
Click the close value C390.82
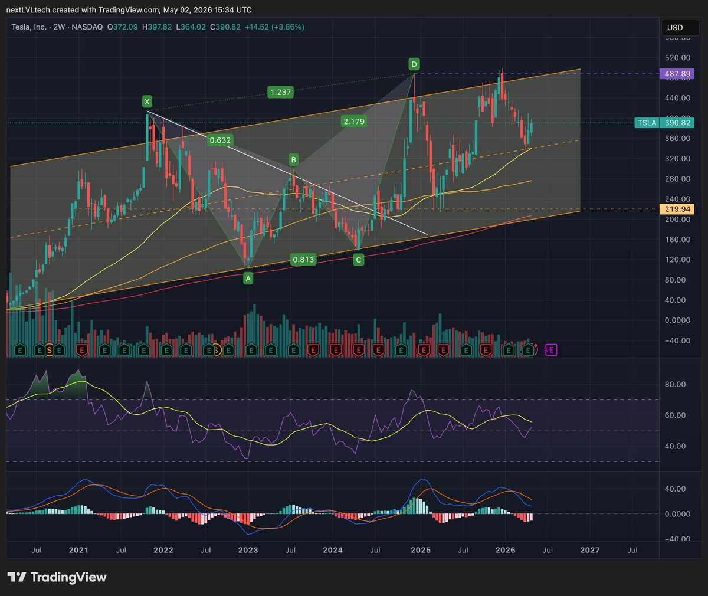point(224,27)
